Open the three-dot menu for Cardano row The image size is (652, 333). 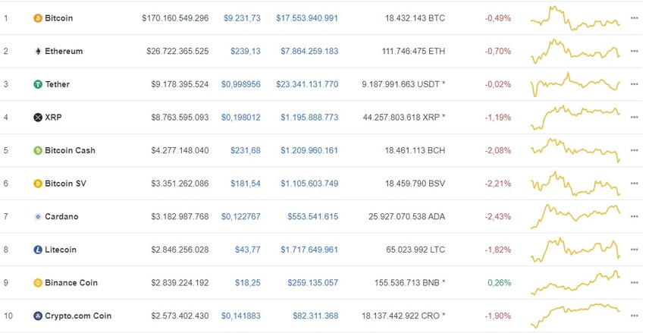point(634,216)
